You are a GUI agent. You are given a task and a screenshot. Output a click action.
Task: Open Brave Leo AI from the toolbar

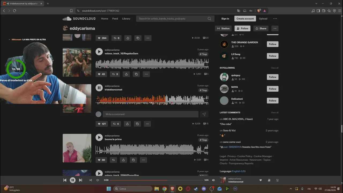pyautogui.click(x=329, y=11)
